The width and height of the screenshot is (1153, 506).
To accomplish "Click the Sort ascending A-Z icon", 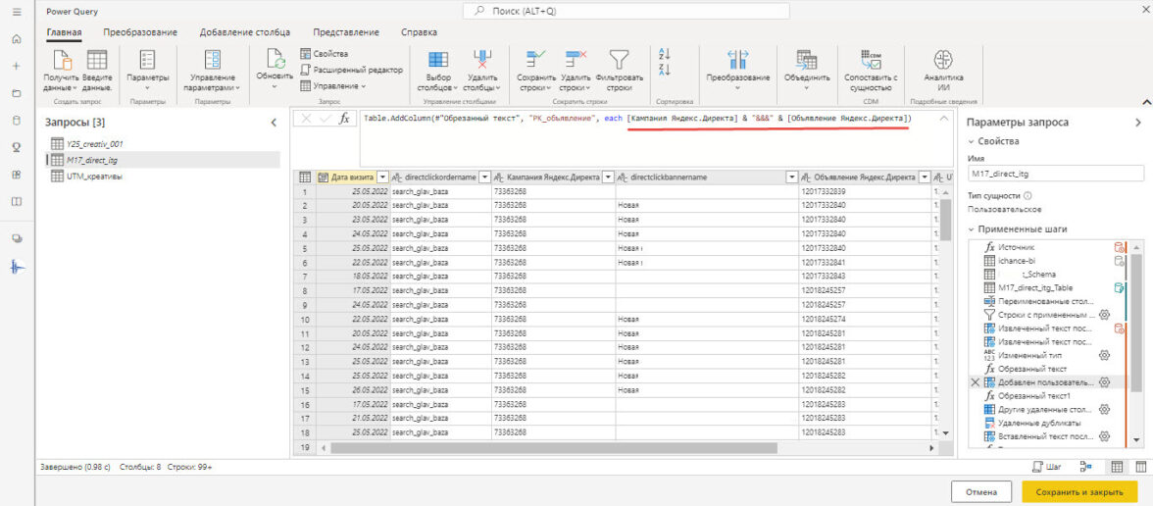I will click(x=665, y=53).
